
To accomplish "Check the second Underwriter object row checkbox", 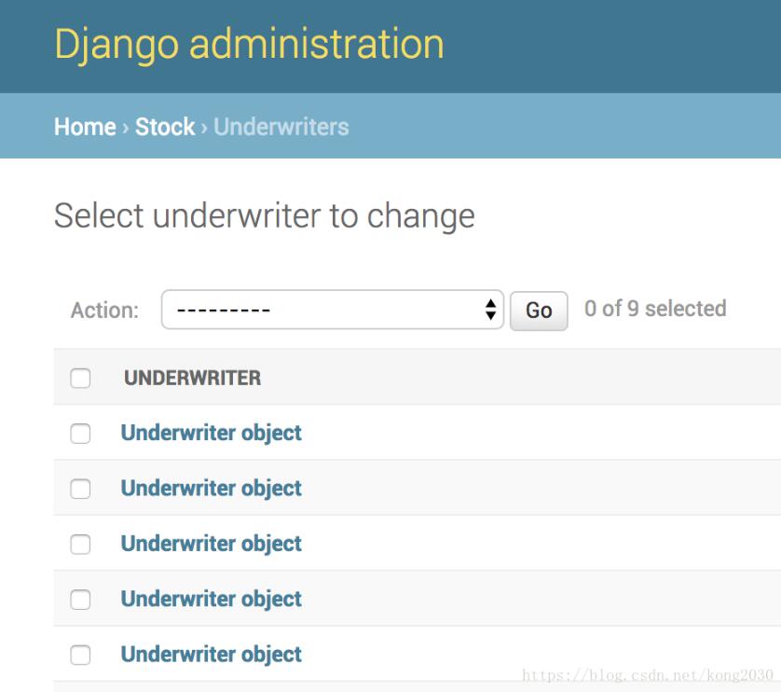I will point(80,486).
